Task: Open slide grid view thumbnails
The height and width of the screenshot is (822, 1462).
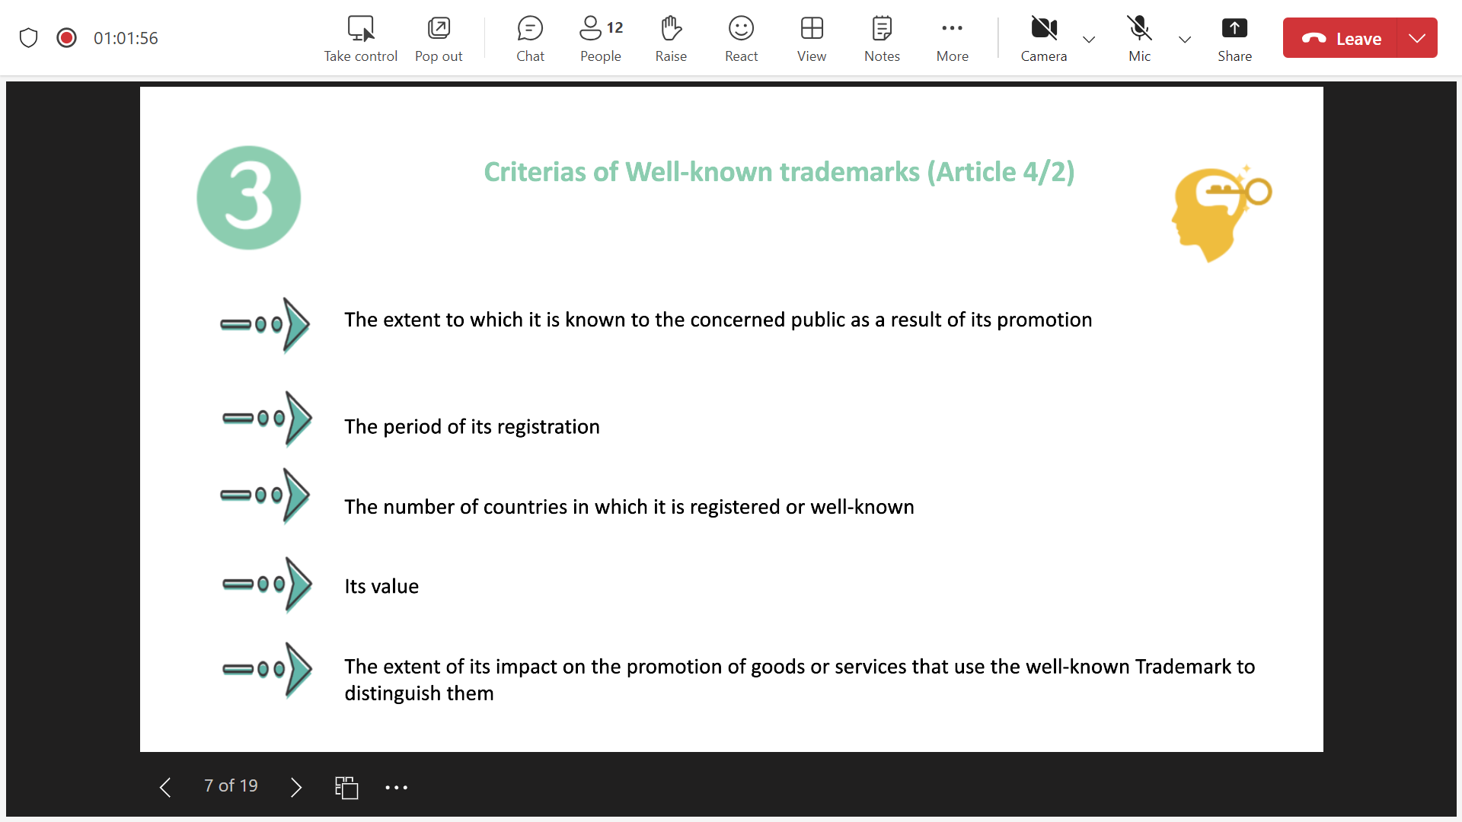Action: pos(346,787)
